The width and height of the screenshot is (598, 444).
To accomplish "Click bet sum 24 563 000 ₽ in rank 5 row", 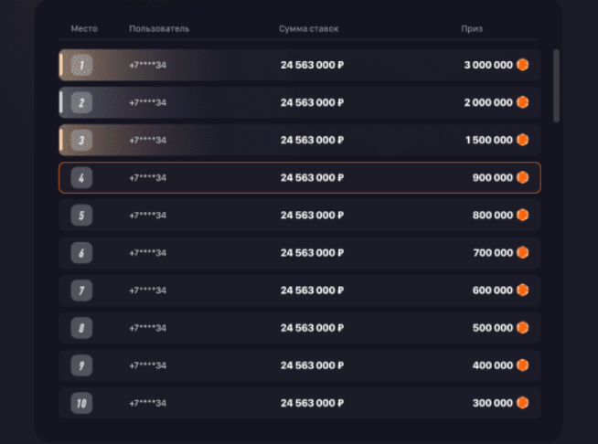I will click(312, 216).
